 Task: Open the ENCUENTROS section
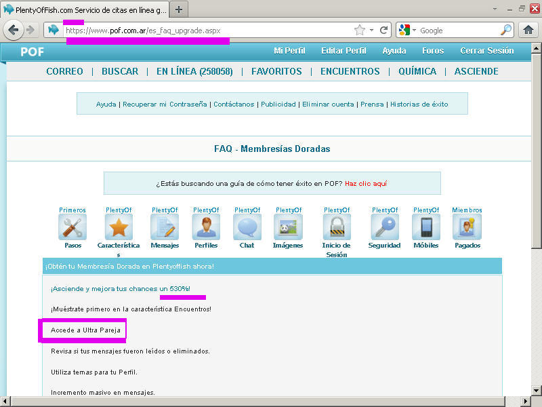[350, 71]
